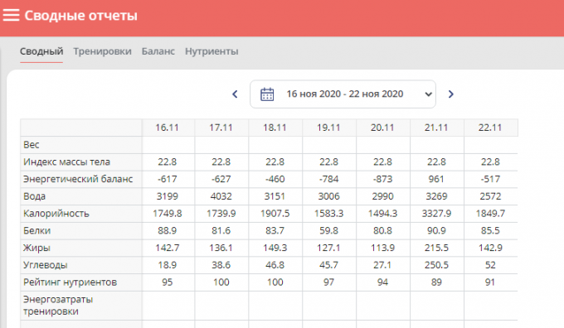Screen dimensions: 564x328
Task: Click water value 4032
Action: pos(221,196)
